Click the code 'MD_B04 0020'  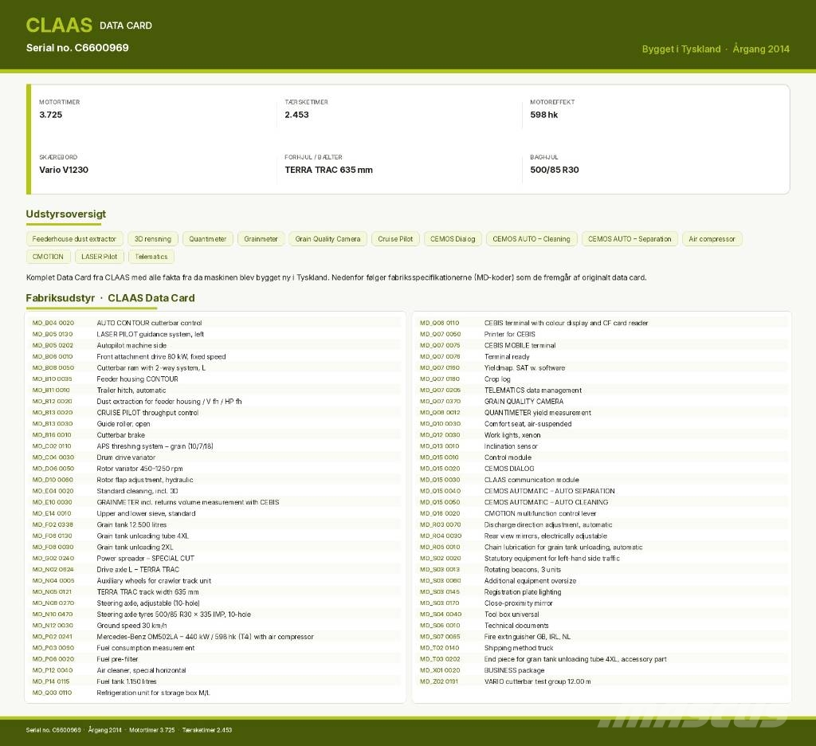pyautogui.click(x=53, y=323)
